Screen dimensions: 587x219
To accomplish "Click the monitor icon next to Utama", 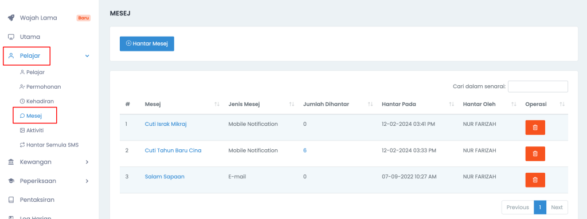I will tap(11, 37).
